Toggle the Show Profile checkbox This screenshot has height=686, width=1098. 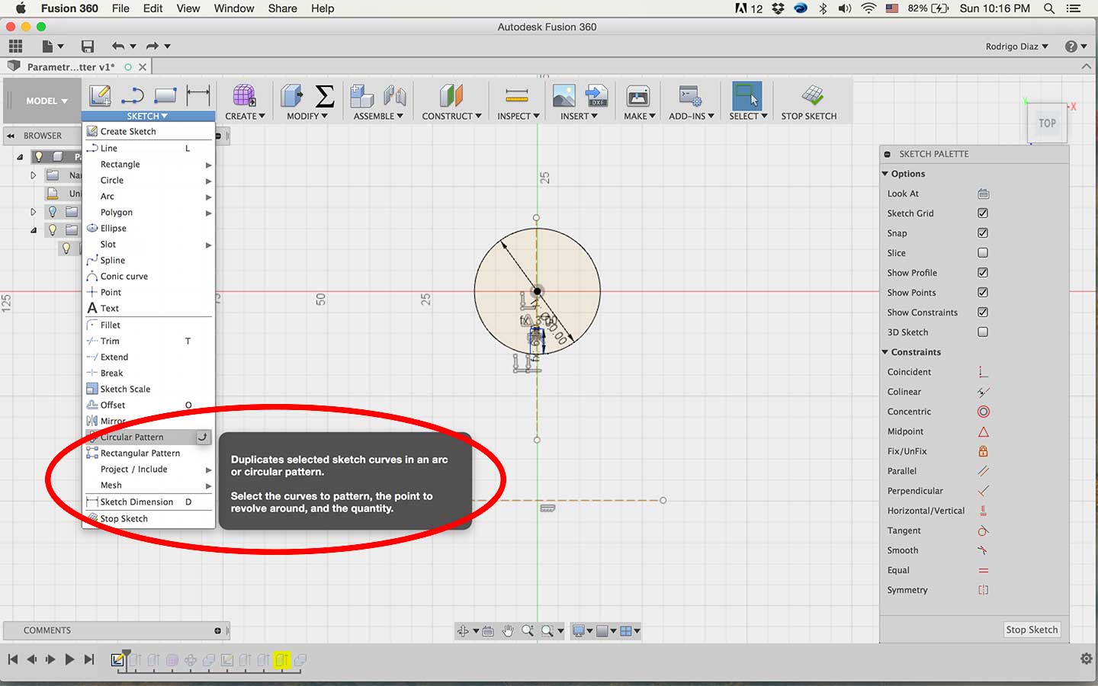pyautogui.click(x=983, y=273)
